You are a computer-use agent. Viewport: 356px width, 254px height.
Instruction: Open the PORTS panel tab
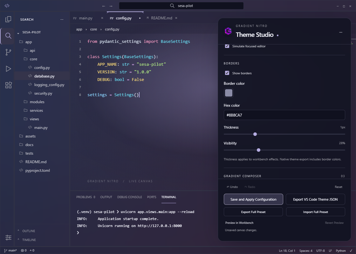tap(151, 197)
